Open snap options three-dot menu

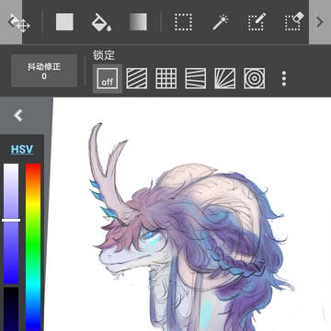[x=284, y=78]
